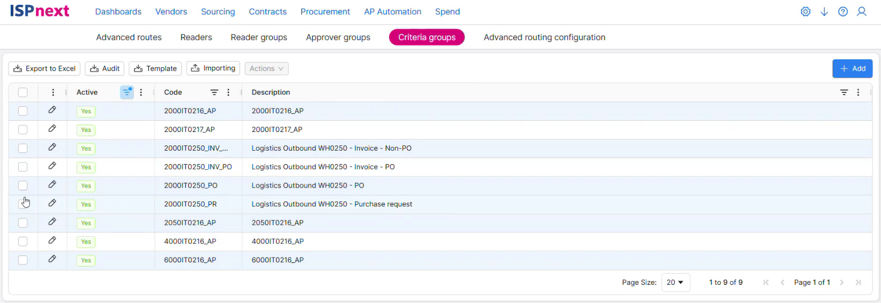The height and width of the screenshot is (303, 881).
Task: Open Active column options menu dots
Action: point(141,92)
